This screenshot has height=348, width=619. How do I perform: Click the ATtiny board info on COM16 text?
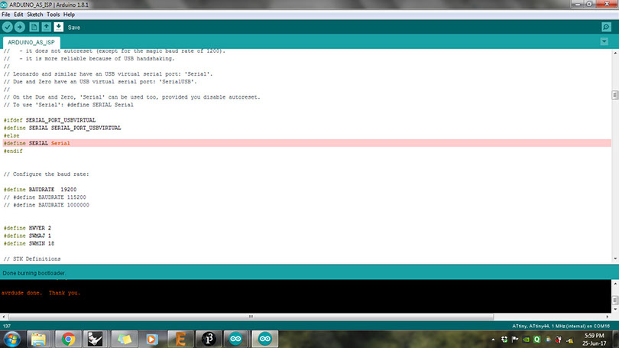pyautogui.click(x=561, y=326)
